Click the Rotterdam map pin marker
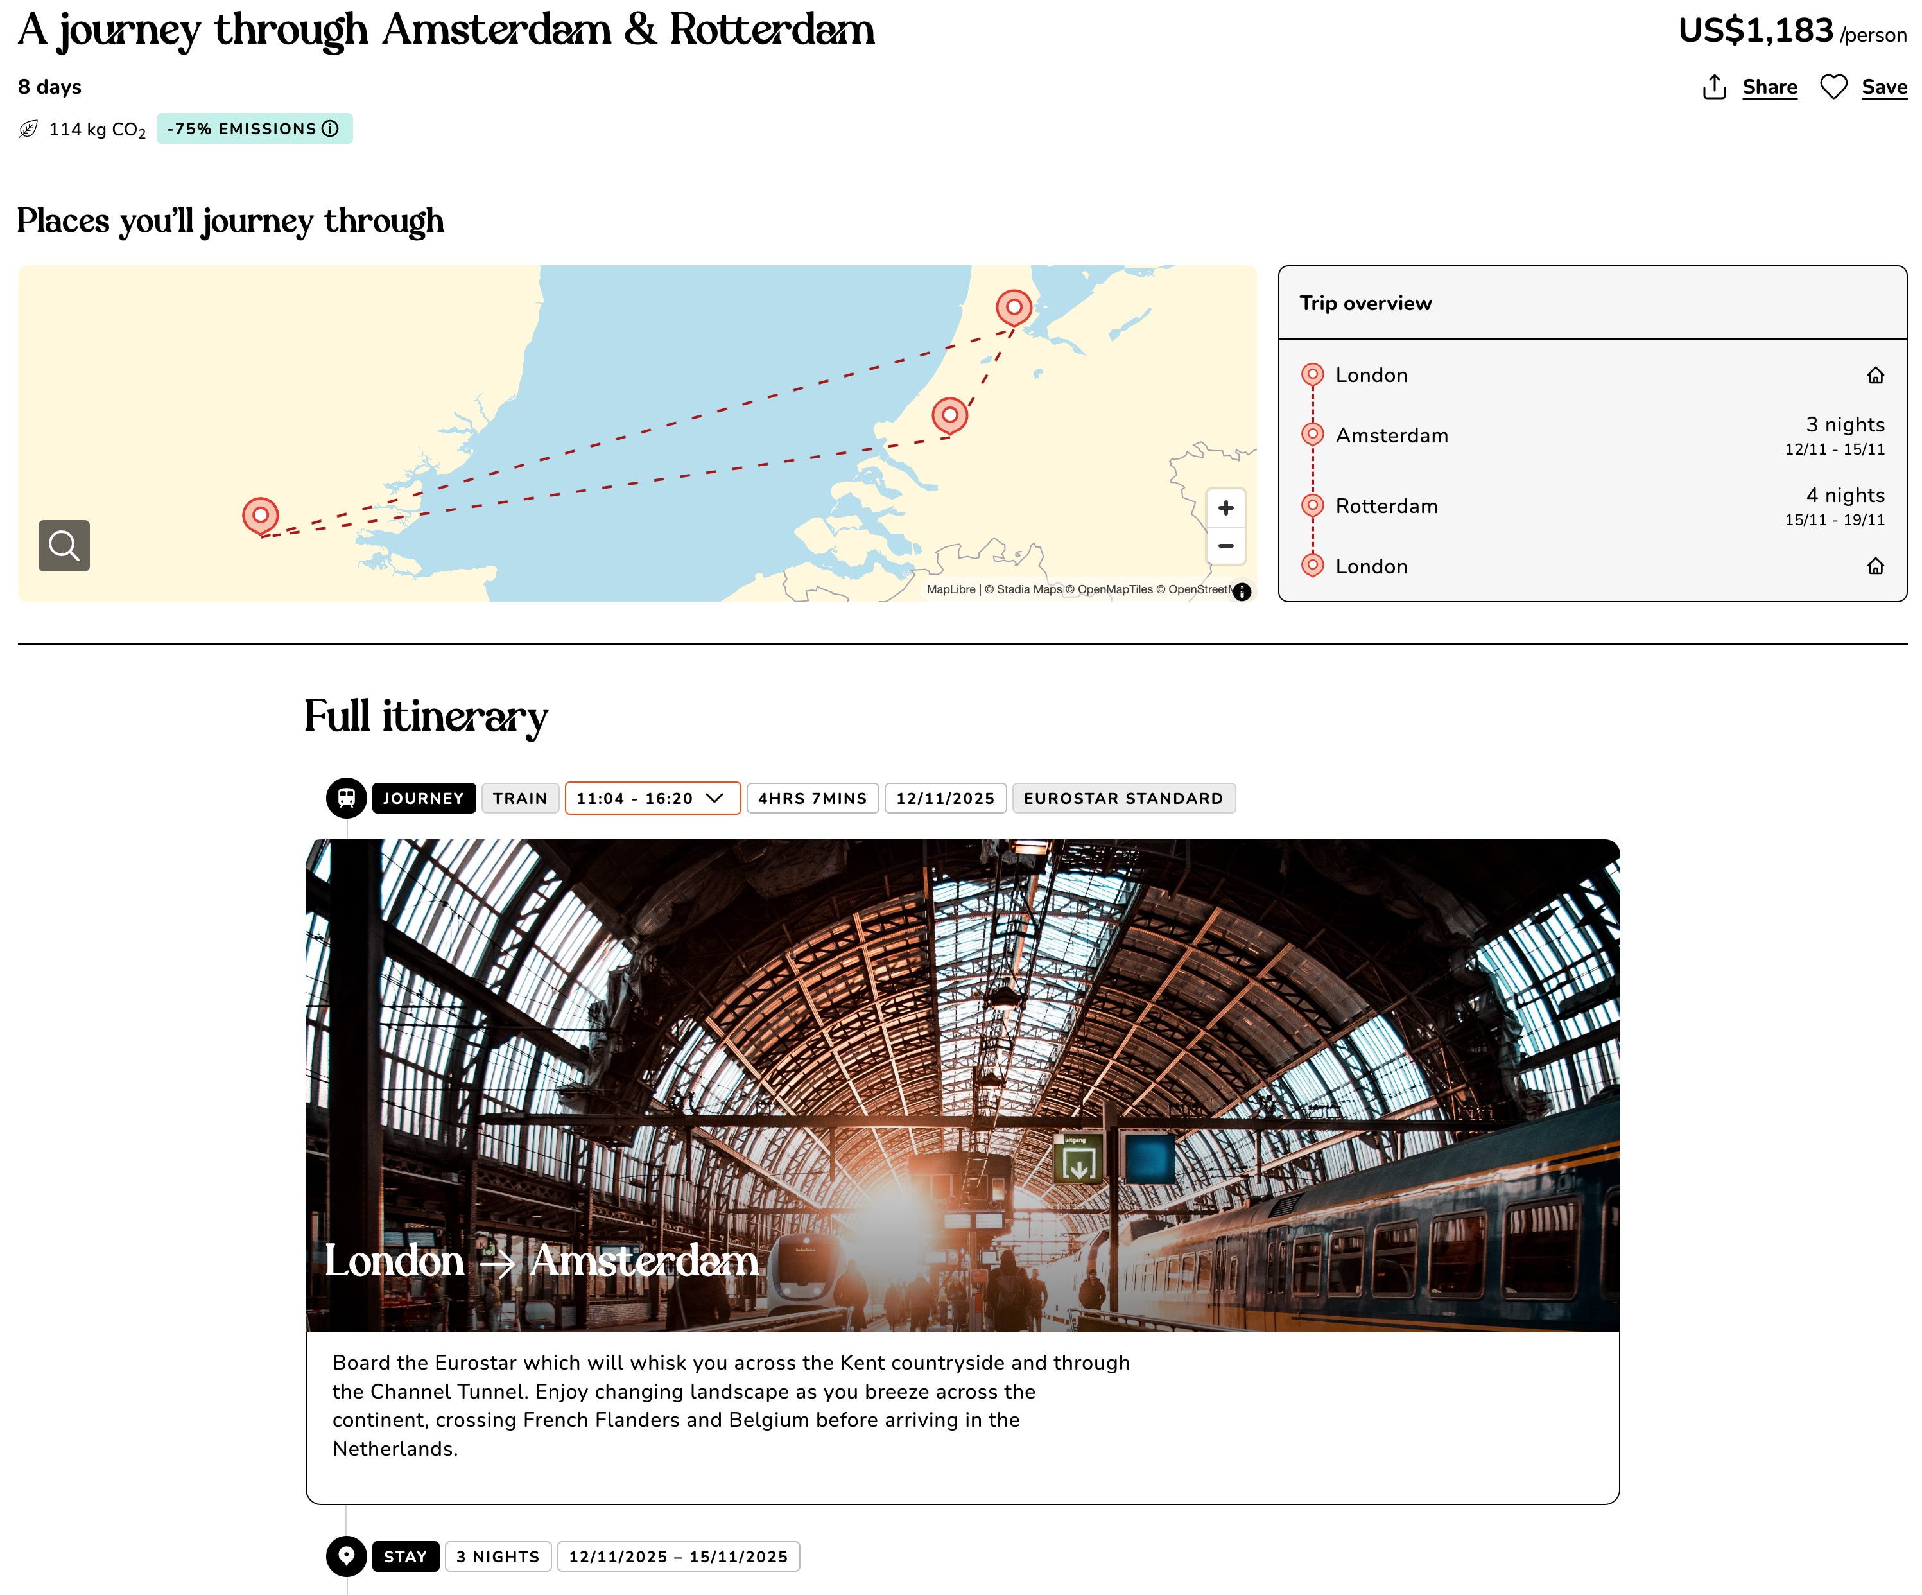The image size is (1922, 1595). click(x=949, y=415)
